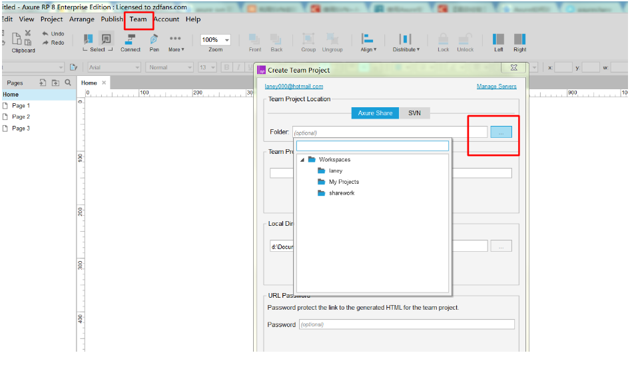Click the URL Password input field
Viewport: 630px width, 365px height.
point(407,324)
